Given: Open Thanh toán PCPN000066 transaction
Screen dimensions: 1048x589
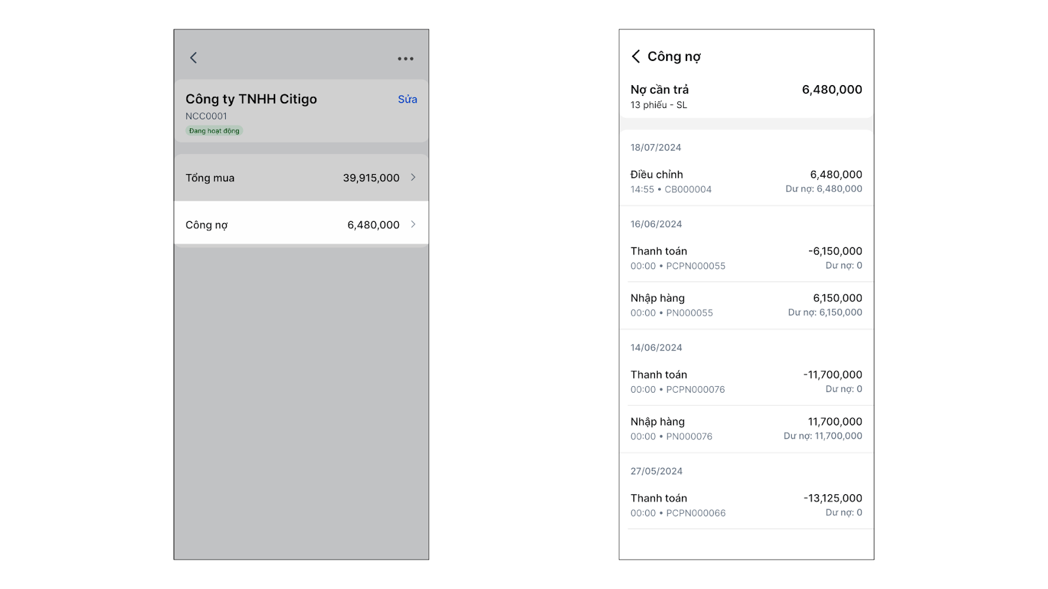Looking at the screenshot, I should 746,505.
